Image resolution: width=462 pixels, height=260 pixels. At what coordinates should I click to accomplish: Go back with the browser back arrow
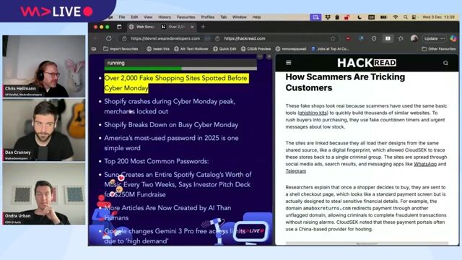coord(96,38)
